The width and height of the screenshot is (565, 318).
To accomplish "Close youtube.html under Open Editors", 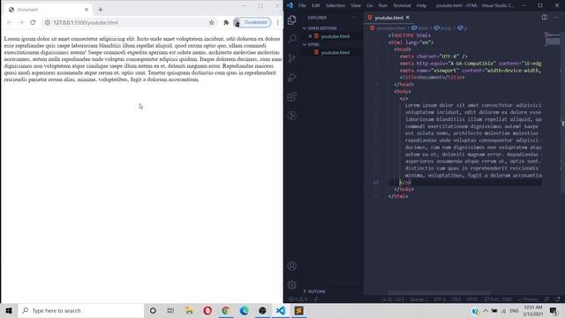I will click(310, 36).
